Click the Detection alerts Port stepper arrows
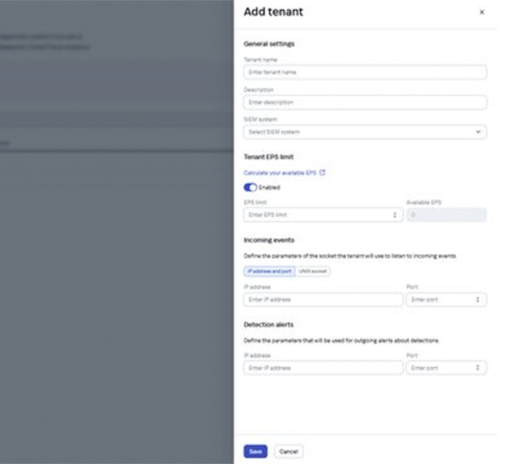The image size is (506, 464). (x=477, y=368)
